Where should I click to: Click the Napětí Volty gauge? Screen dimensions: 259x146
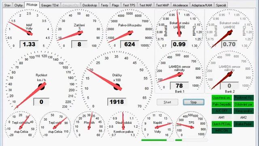click(157, 125)
